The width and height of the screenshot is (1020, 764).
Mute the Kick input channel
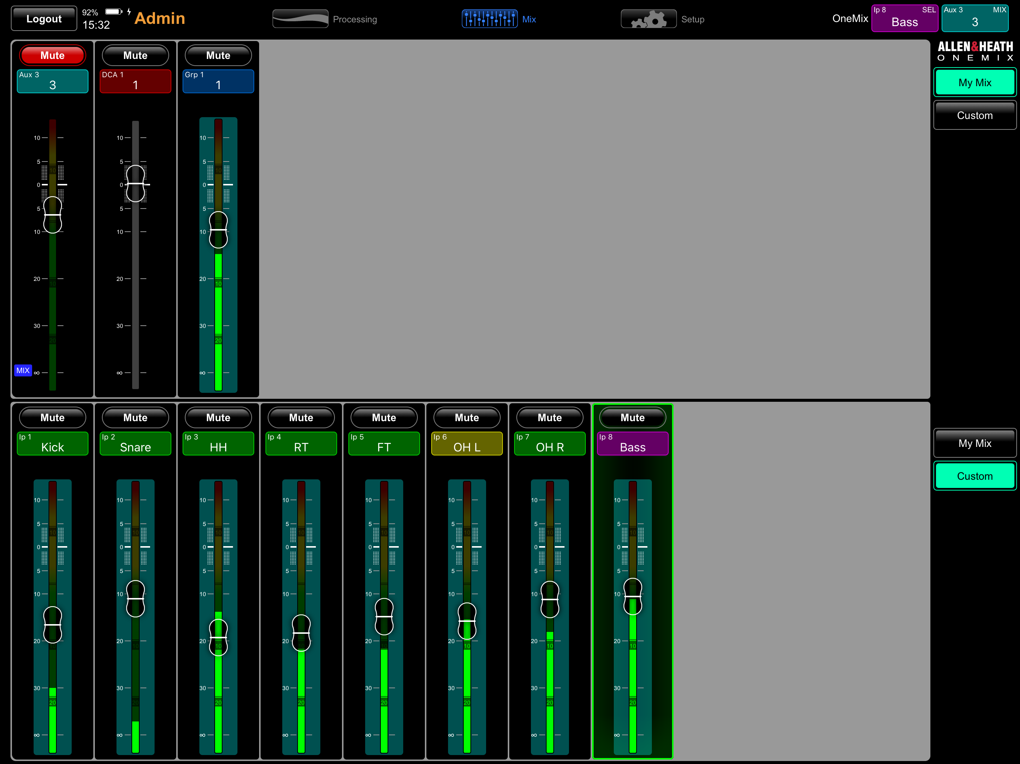(53, 417)
